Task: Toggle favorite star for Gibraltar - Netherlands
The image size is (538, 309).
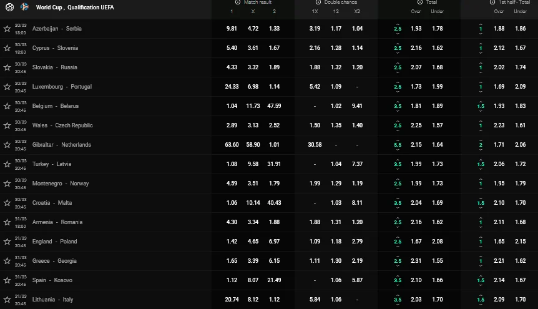Action: coord(7,145)
